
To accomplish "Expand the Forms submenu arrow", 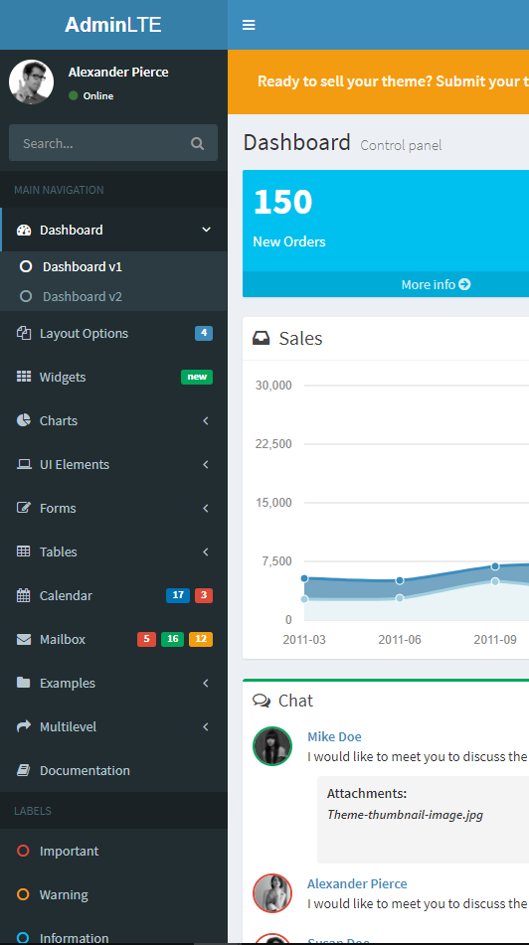I will coord(206,508).
